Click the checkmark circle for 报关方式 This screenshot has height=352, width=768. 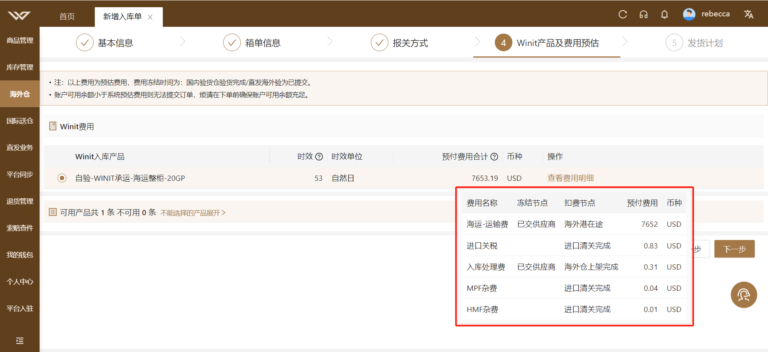pyautogui.click(x=380, y=42)
